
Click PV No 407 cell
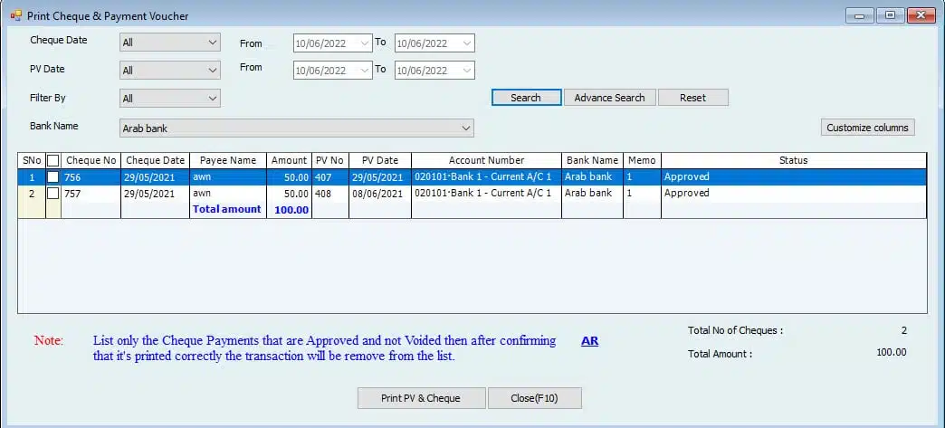tap(330, 177)
